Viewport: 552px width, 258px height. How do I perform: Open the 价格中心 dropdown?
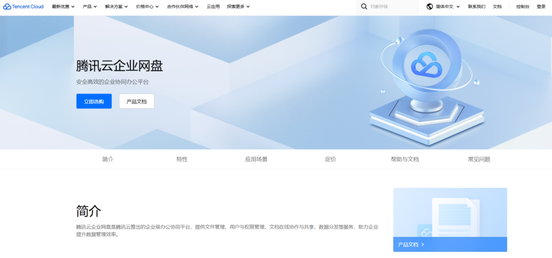148,6
